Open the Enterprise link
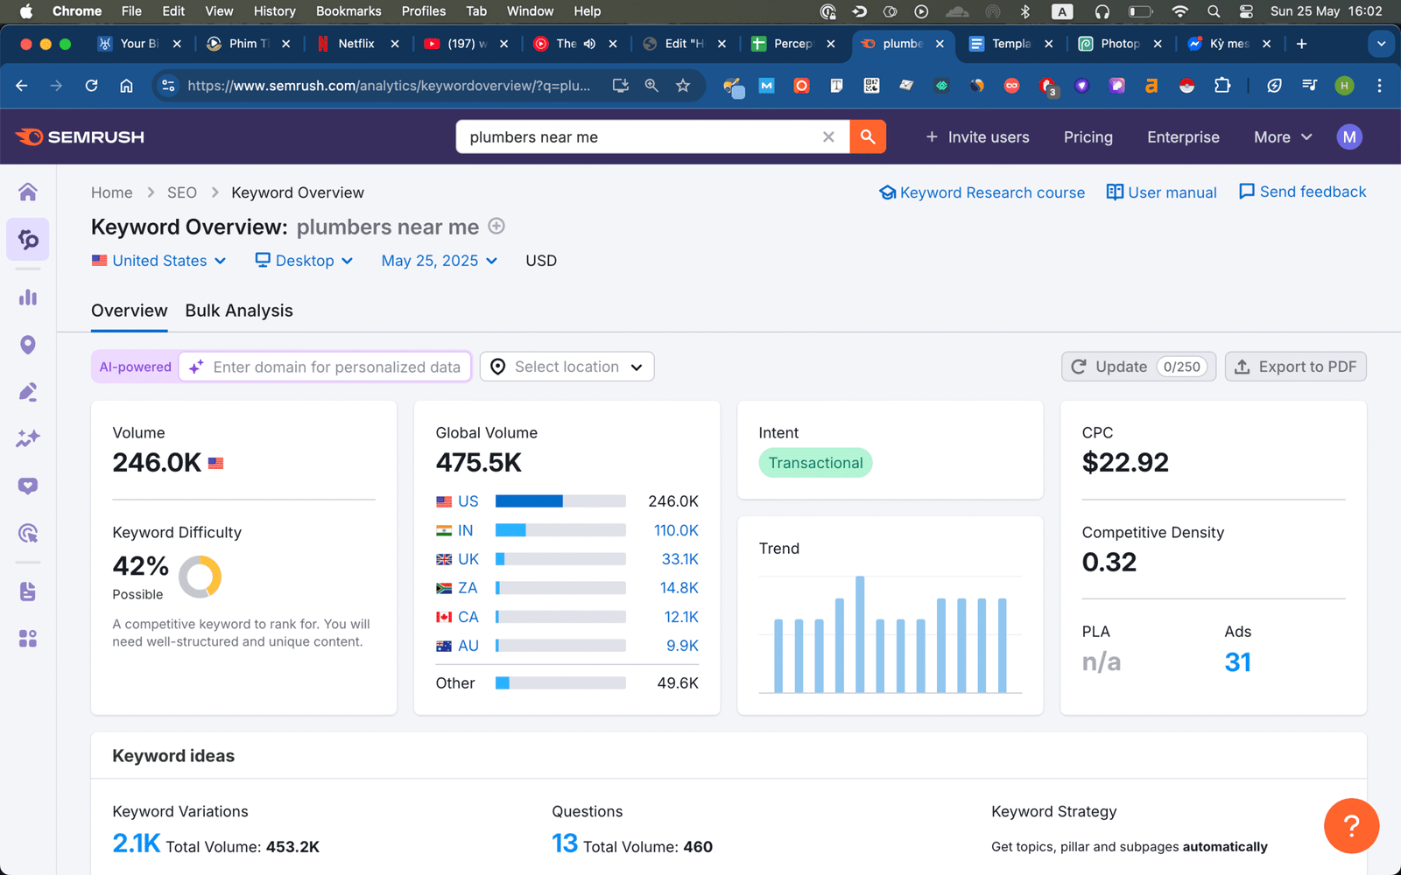The width and height of the screenshot is (1401, 875). point(1183,136)
